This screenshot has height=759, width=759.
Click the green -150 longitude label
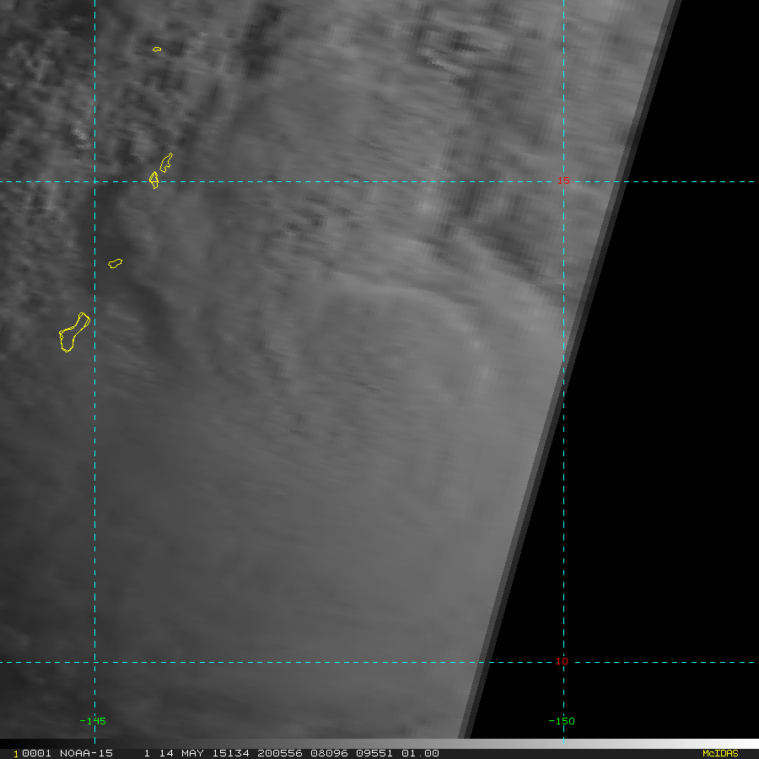click(562, 721)
